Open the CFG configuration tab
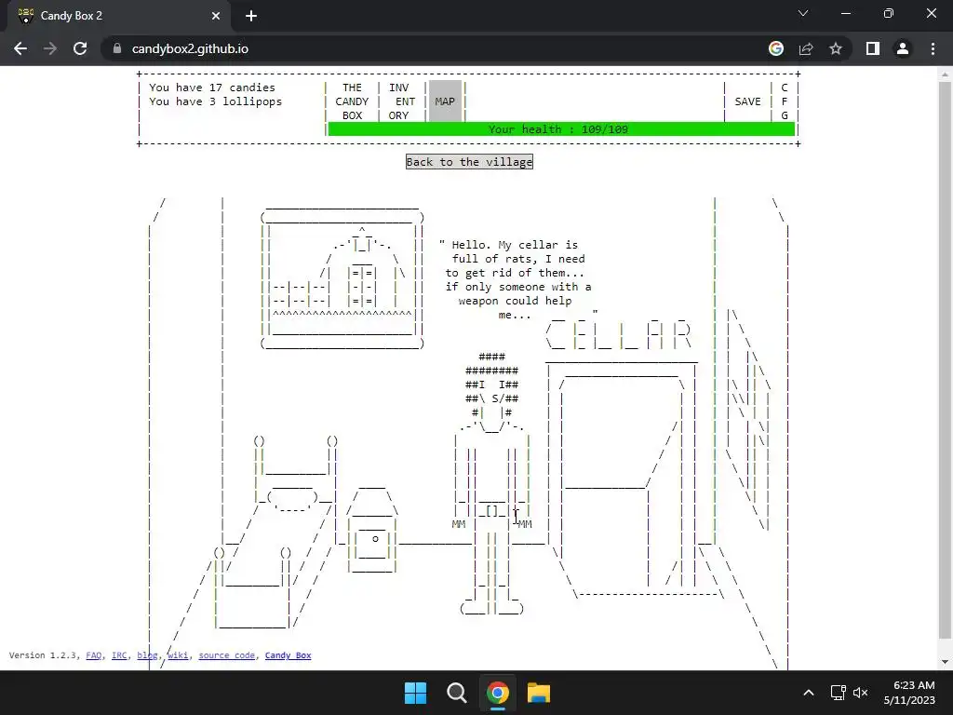This screenshot has height=715, width=953. click(784, 101)
